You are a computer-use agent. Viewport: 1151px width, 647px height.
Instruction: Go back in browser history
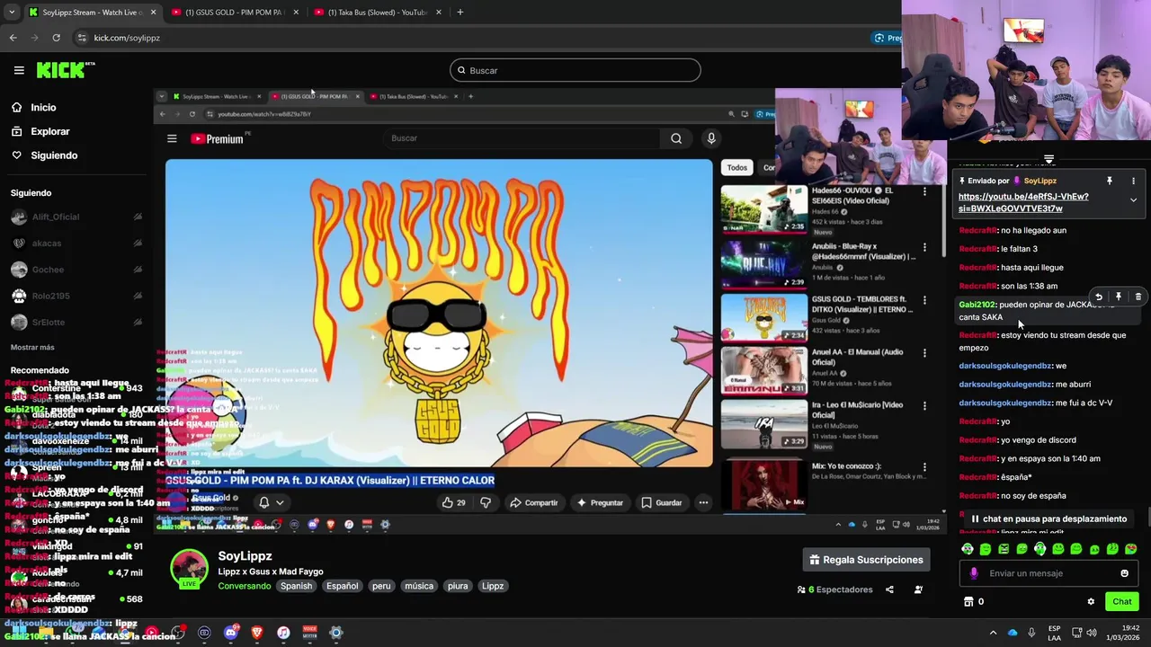pos(13,38)
